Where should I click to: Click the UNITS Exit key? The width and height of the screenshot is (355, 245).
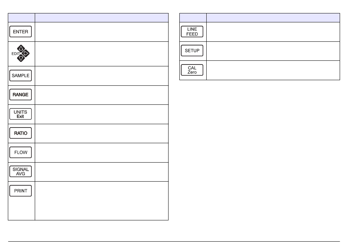[x=21, y=114]
